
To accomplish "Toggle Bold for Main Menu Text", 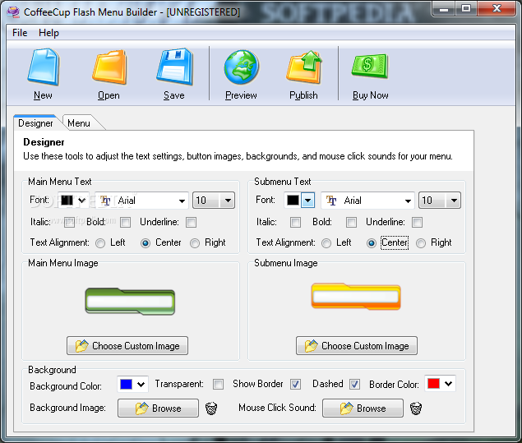I will coord(125,222).
